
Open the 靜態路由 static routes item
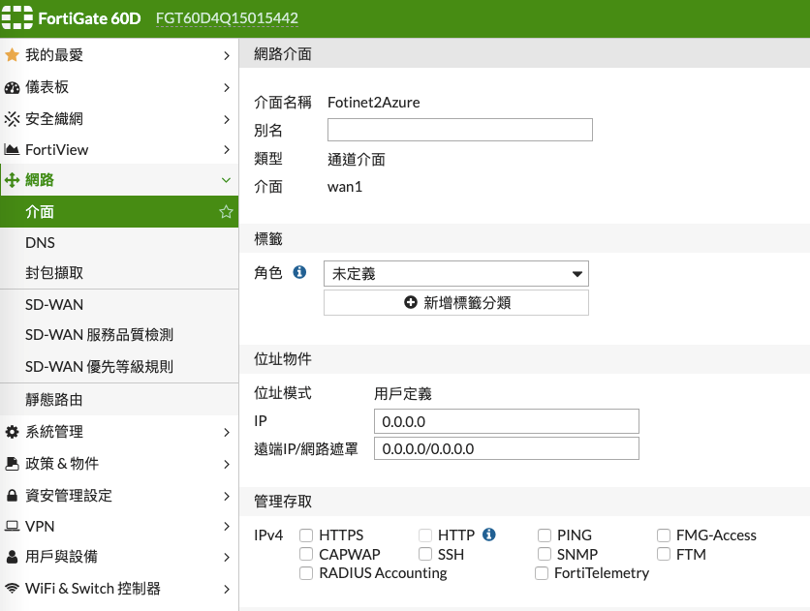119,399
